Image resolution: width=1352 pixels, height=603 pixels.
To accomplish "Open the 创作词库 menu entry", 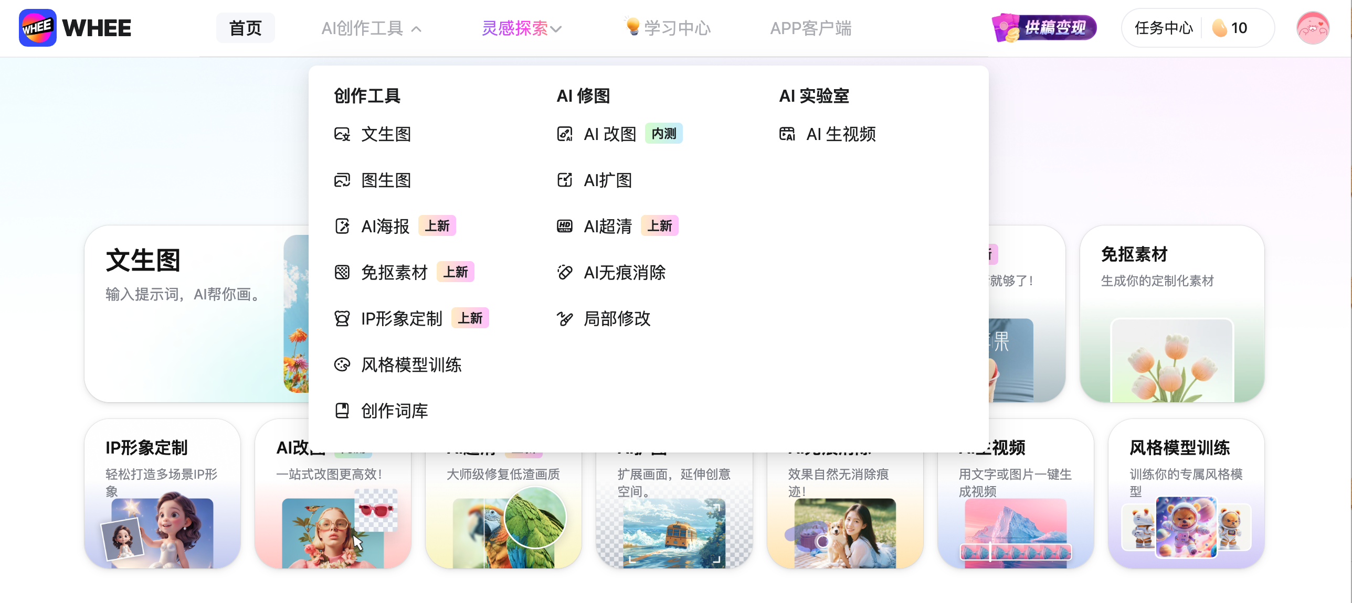I will (x=394, y=411).
